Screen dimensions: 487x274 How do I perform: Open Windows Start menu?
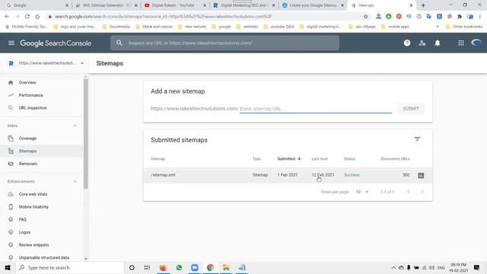(8, 267)
